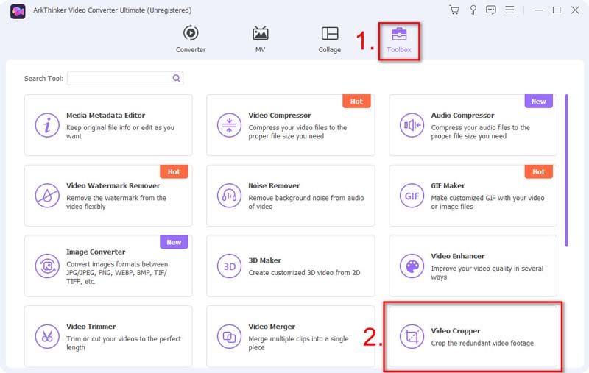Click the toolbox vertical scrollbar
This screenshot has height=373, width=589.
coord(566,171)
